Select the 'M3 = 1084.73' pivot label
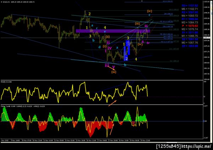Image resolution: width=213 pixels, height=150 pixels. coord(190,23)
